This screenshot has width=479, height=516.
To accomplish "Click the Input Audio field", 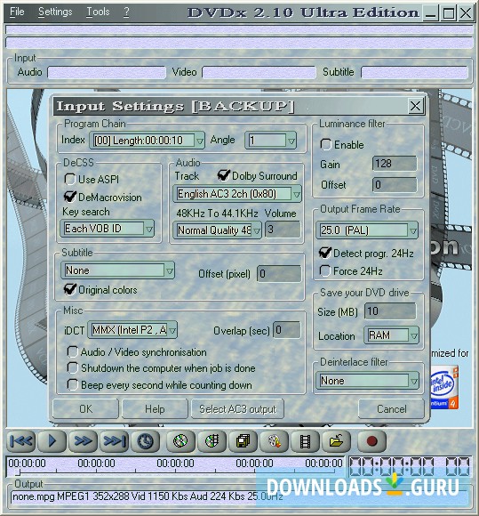I will click(x=107, y=73).
